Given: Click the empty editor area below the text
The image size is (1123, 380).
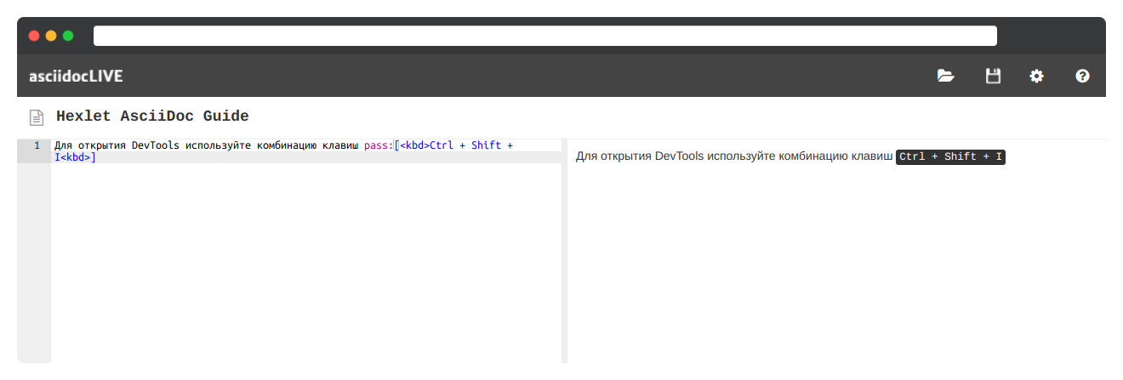Looking at the screenshot, I should (x=306, y=264).
